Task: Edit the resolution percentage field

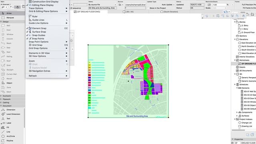Action: 219,5
